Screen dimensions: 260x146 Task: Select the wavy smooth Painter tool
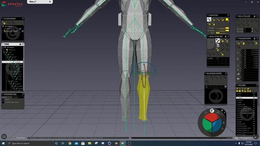218,20
